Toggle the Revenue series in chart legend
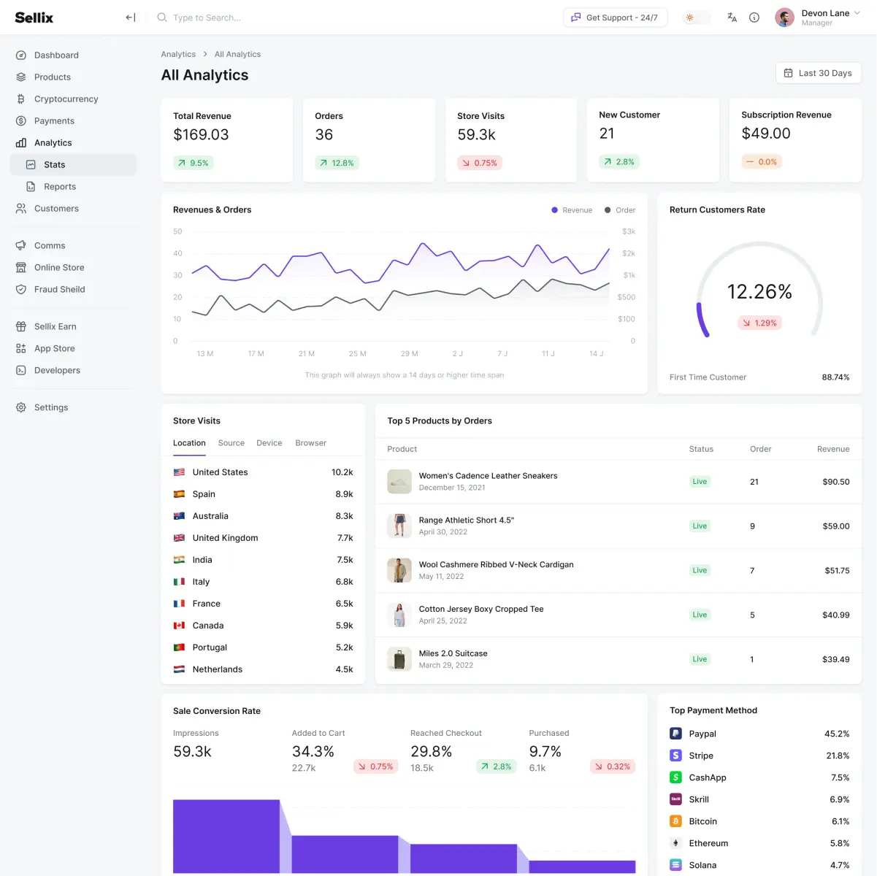 point(572,210)
